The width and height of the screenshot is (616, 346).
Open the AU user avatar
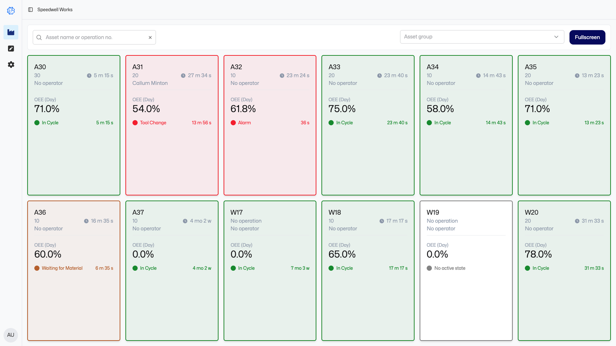tap(11, 335)
